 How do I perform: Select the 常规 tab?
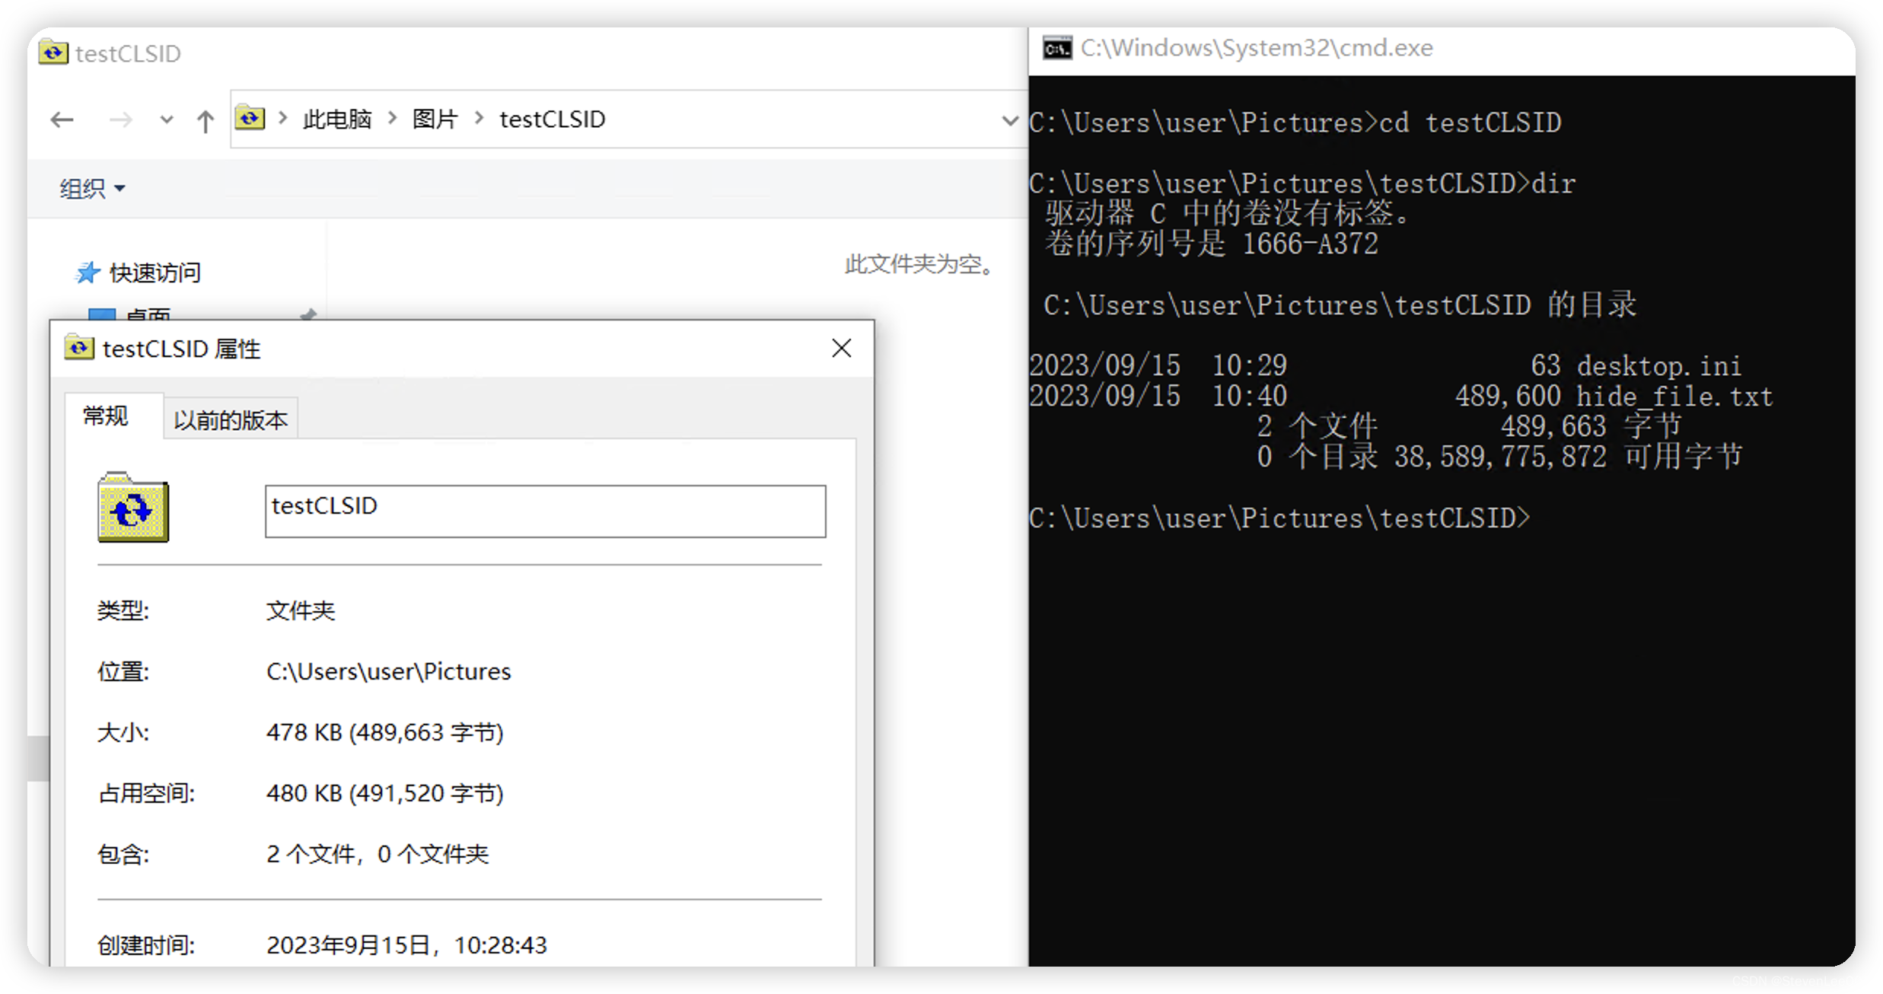pyautogui.click(x=106, y=416)
